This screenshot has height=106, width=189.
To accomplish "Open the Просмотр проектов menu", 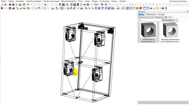I will pos(69,1).
